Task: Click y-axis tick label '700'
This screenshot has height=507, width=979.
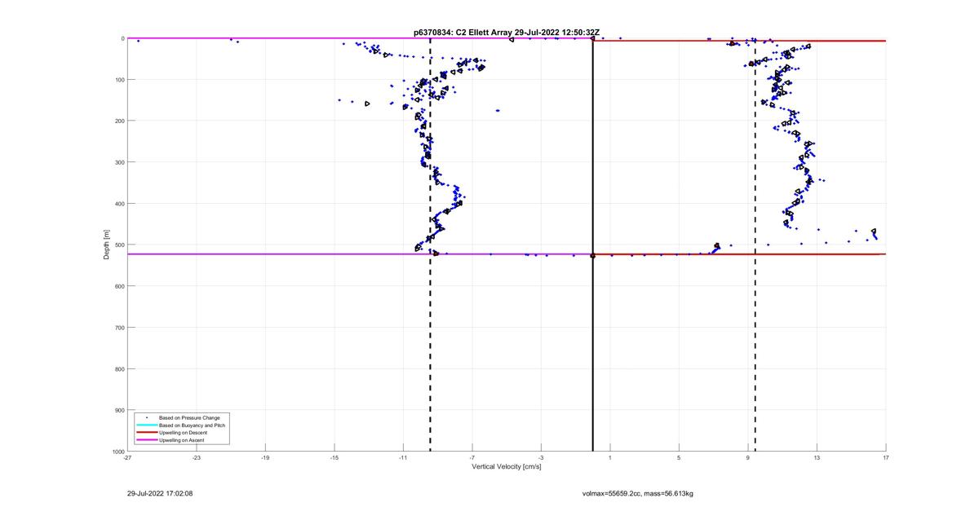Action: click(x=118, y=328)
